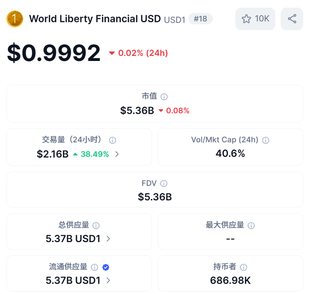Click the World Liberty Financial USD title
309x294 pixels.
pos(95,19)
